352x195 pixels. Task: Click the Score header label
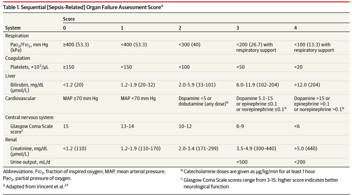(x=69, y=19)
